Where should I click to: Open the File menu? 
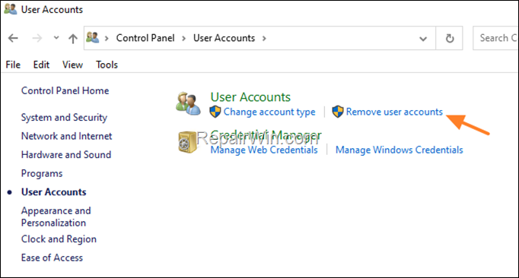[13, 65]
